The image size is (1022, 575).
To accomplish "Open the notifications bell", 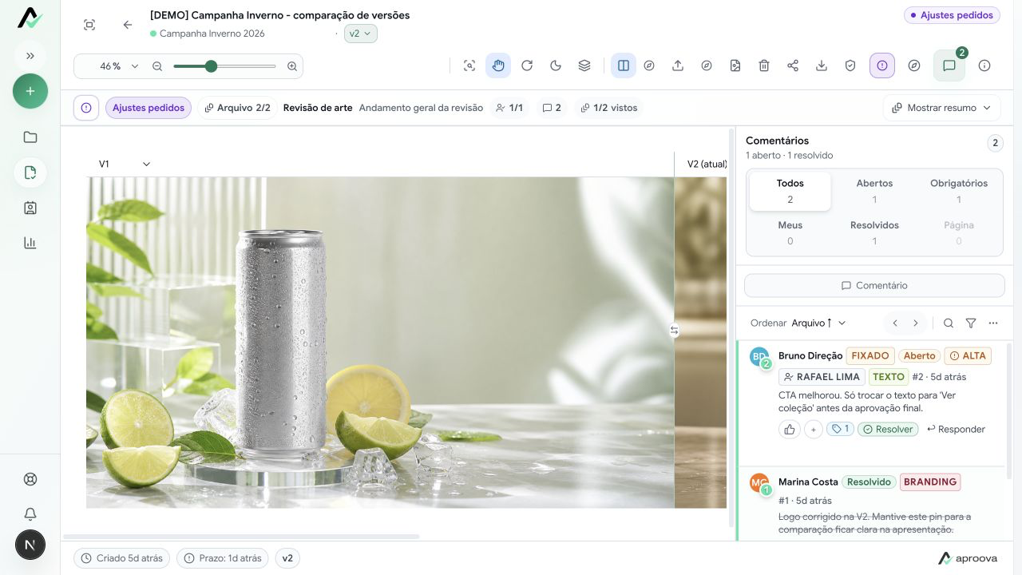I will 30,514.
